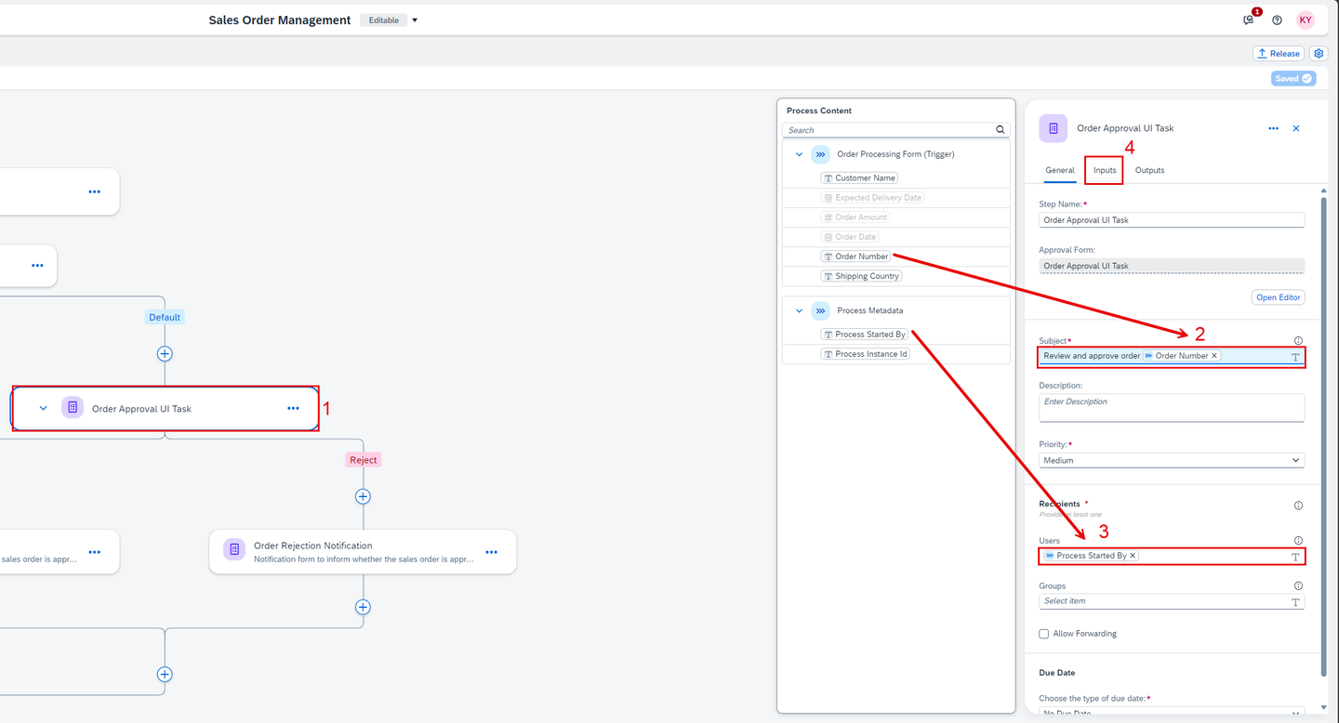Image resolution: width=1339 pixels, height=723 pixels.
Task: Open ellipsis menu on Order Approval UI Task node
Action: pos(294,408)
